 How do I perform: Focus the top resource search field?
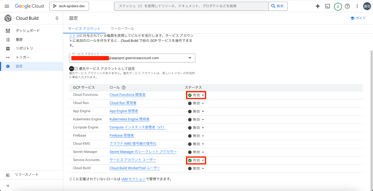click(x=191, y=6)
